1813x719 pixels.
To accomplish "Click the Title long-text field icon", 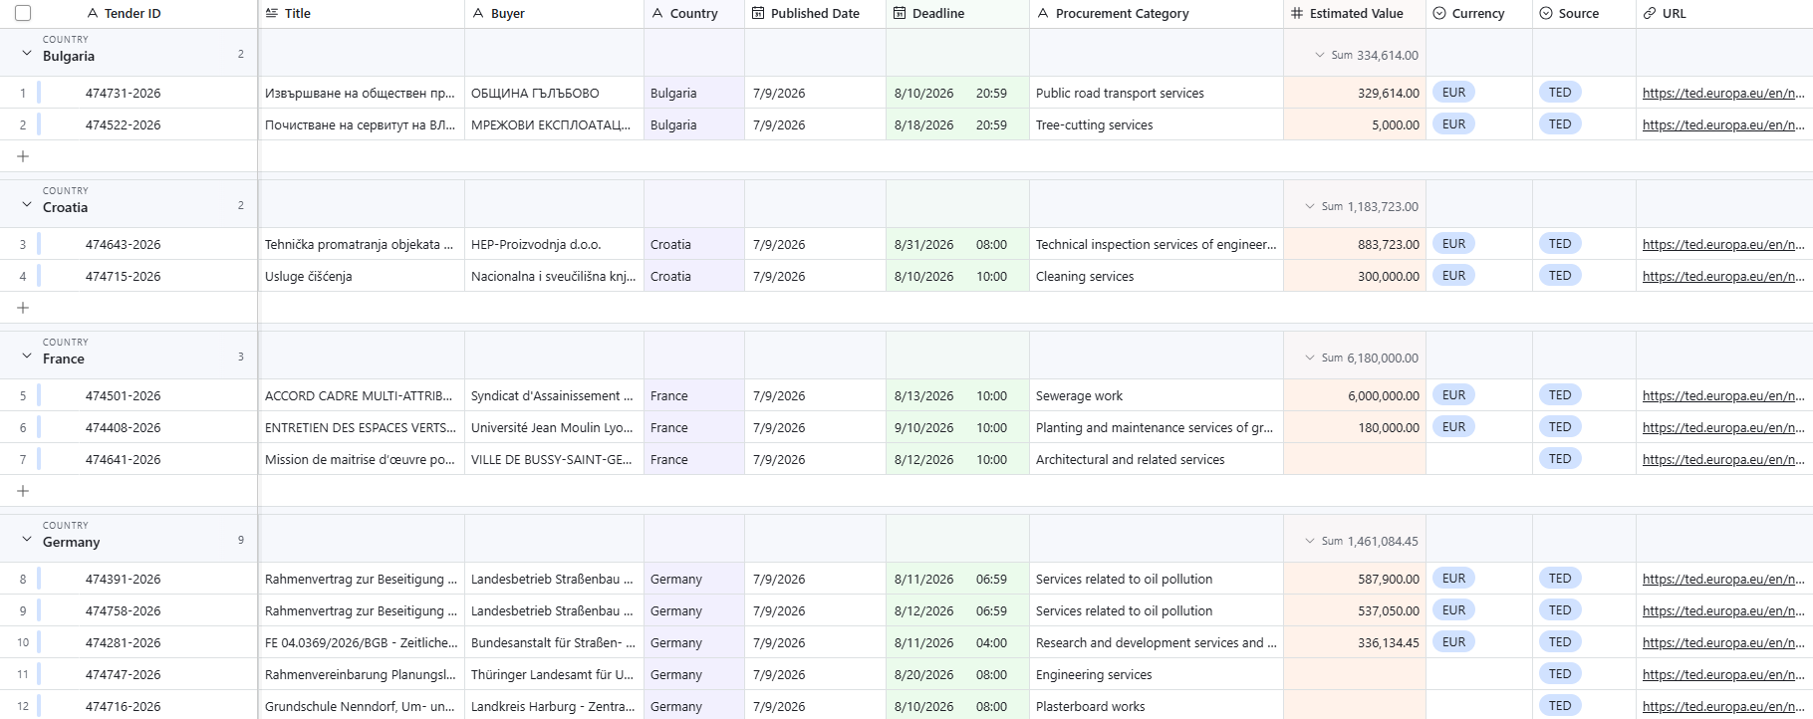I will pos(272,14).
